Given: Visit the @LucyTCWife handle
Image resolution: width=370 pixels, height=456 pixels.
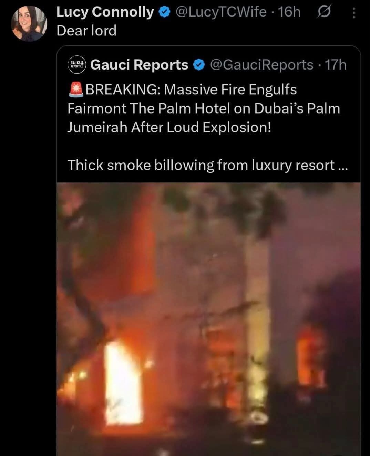Looking at the screenshot, I should [x=221, y=12].
